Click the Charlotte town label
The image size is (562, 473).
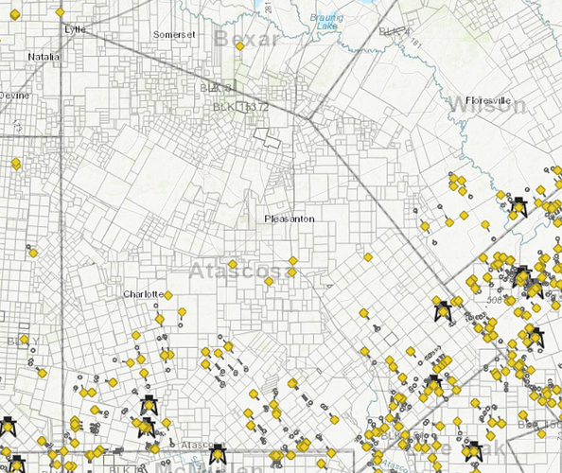click(x=144, y=294)
